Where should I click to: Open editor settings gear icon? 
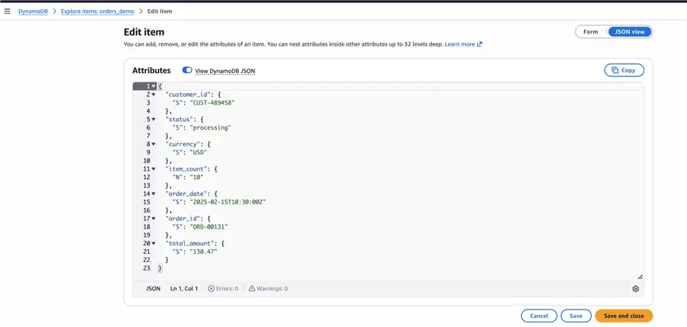coord(636,289)
